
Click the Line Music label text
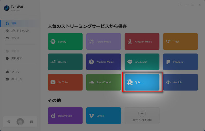point(141,62)
